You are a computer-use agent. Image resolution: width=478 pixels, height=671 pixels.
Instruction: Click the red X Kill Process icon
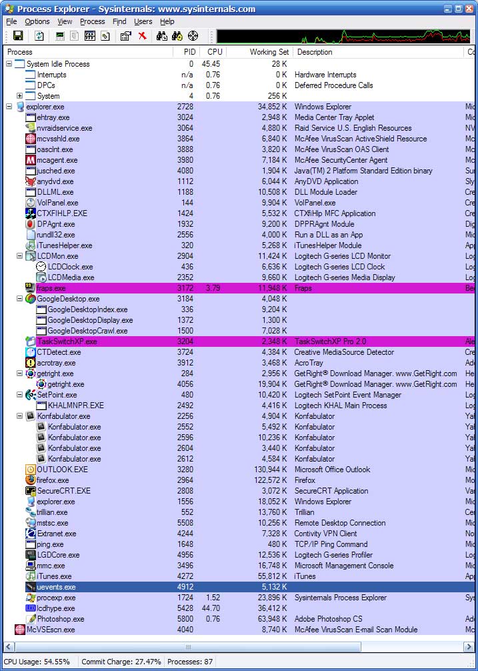coord(142,35)
